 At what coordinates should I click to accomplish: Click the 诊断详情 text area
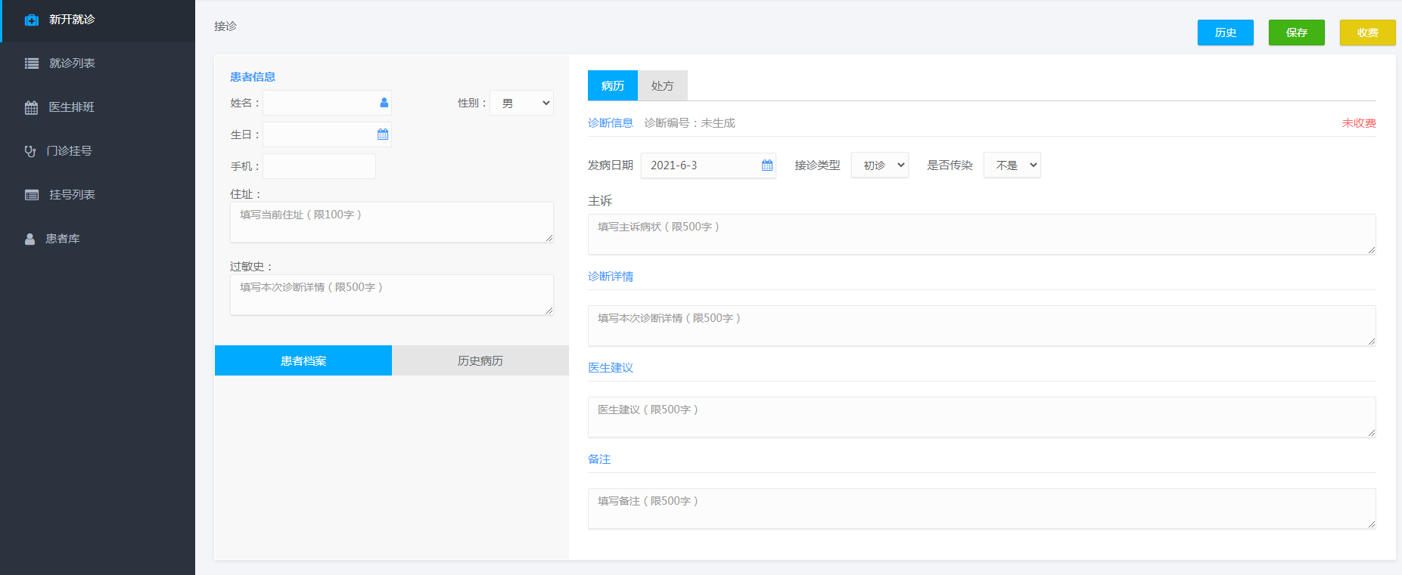click(982, 326)
